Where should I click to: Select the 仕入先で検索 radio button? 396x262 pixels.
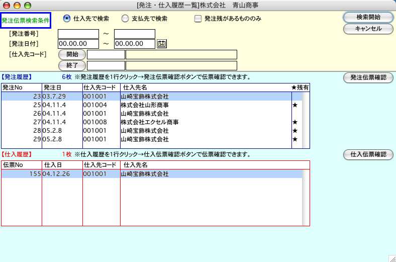(x=67, y=19)
